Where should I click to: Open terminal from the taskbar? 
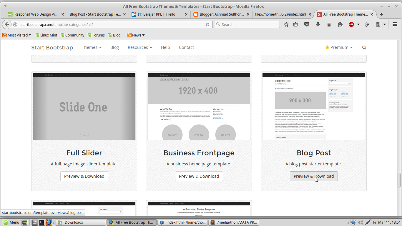pos(41,222)
